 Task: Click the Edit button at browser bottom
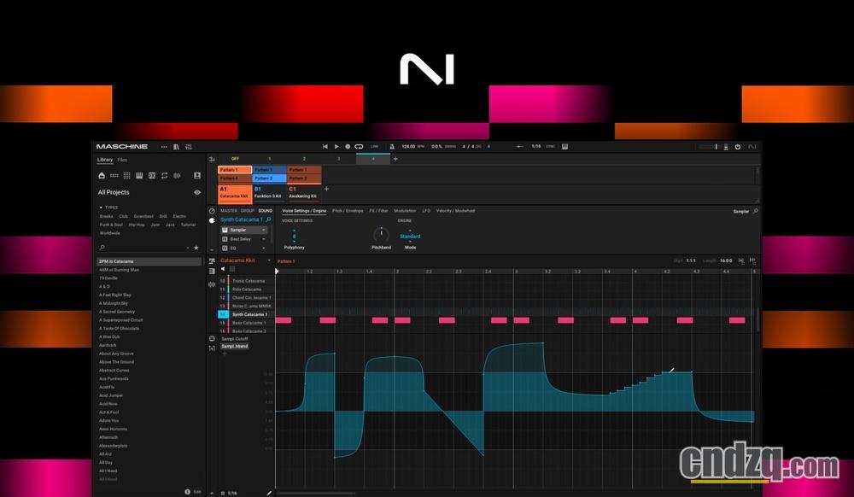197,492
